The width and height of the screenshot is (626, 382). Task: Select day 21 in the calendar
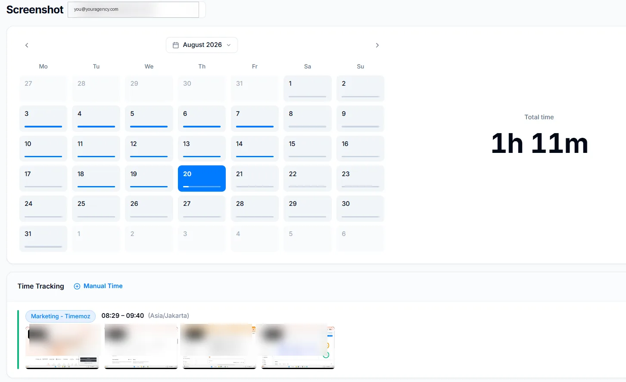point(255,178)
